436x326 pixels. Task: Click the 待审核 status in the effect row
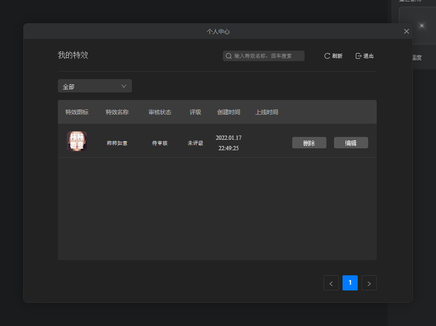coord(160,143)
